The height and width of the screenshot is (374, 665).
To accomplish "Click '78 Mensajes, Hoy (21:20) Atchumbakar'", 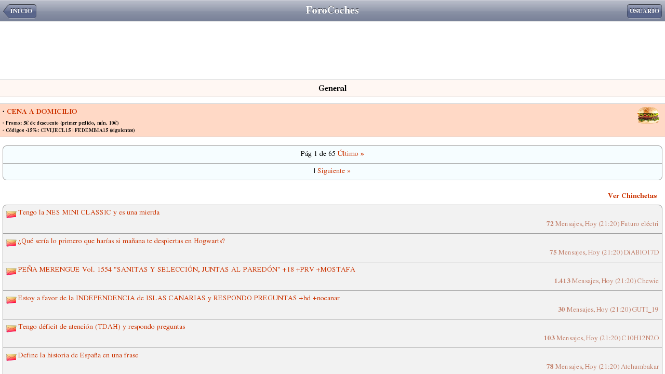I will [x=603, y=367].
